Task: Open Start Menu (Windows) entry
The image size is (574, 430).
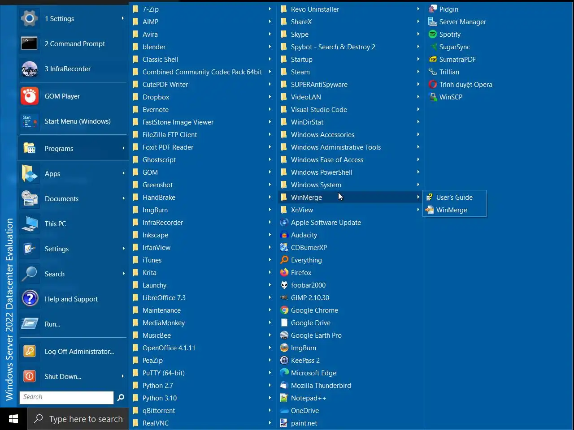Action: (73, 121)
